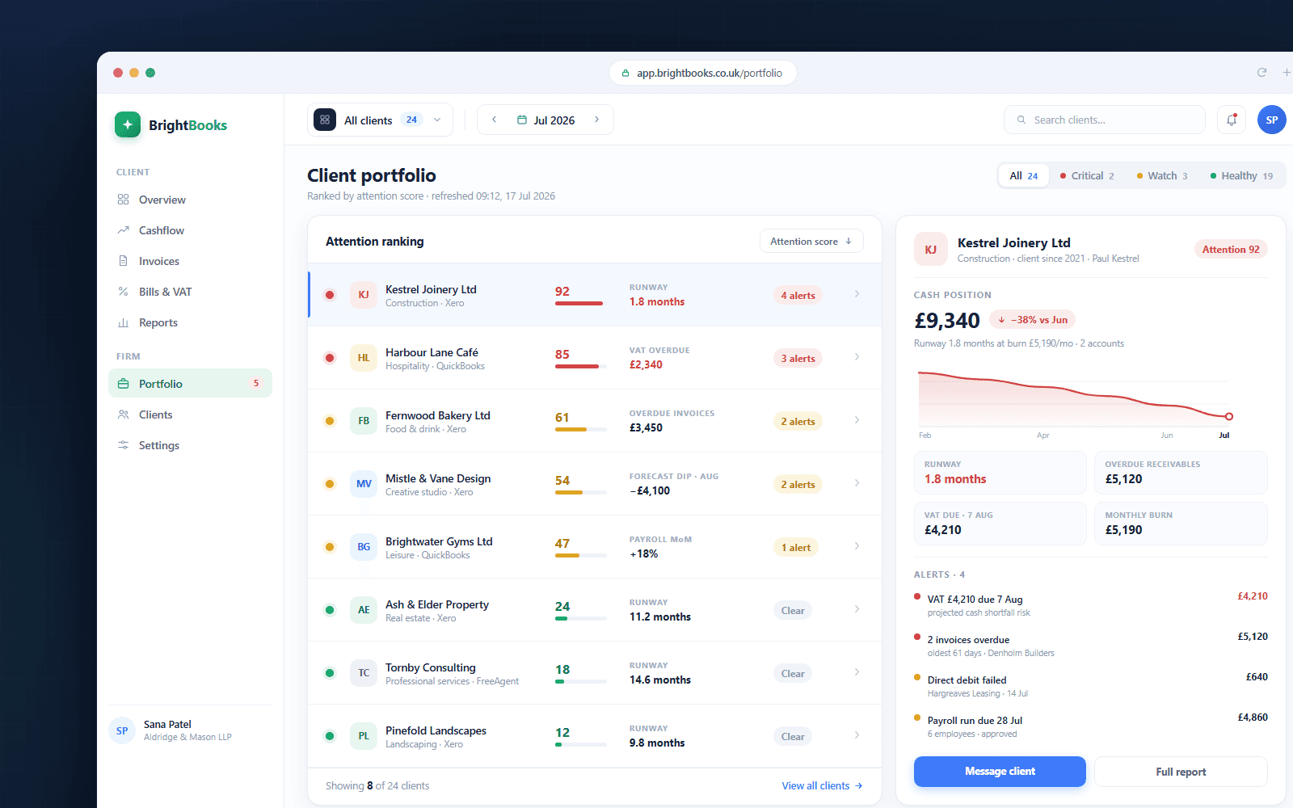Open Direct debit failed alert
The width and height of the screenshot is (1293, 808).
coord(1091,686)
